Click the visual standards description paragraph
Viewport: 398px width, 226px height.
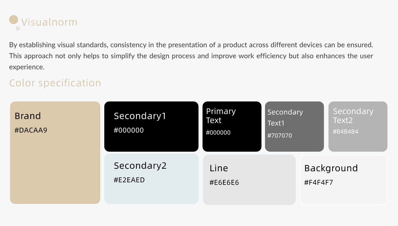(x=191, y=56)
